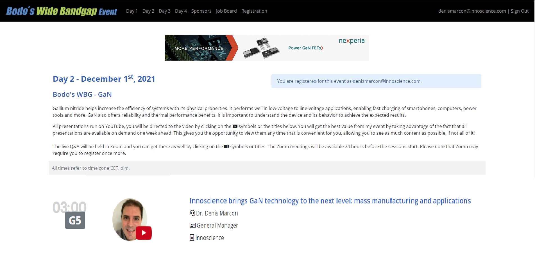Click the Bodo's Wide Bandgap Event logo

pos(62,11)
